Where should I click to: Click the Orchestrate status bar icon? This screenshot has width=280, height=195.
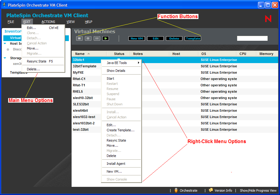click(x=176, y=190)
